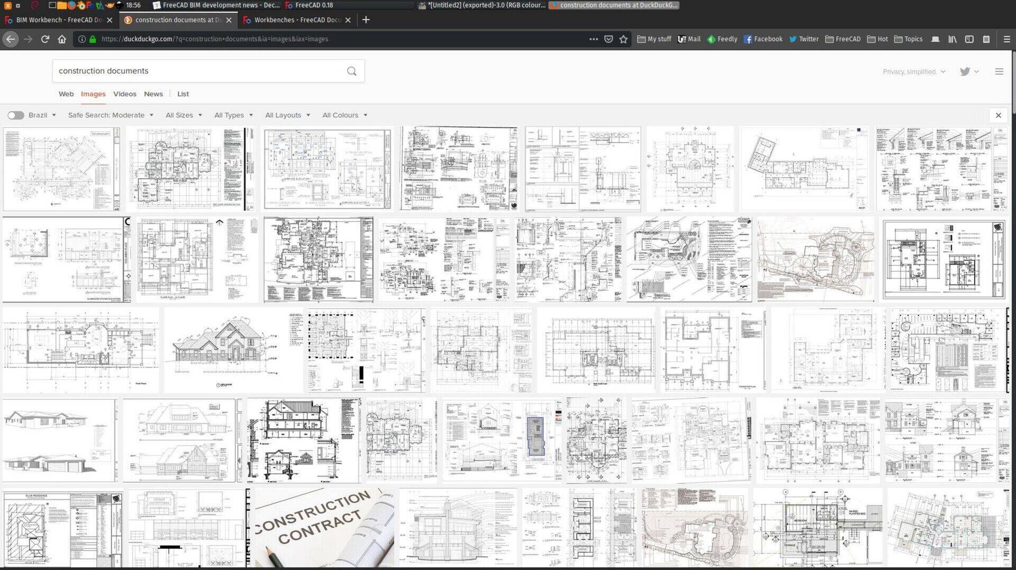Switch to the BIM Workbench browser tab
1016x570 pixels.
[x=58, y=20]
